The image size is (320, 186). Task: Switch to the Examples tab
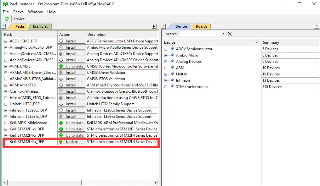click(40, 26)
